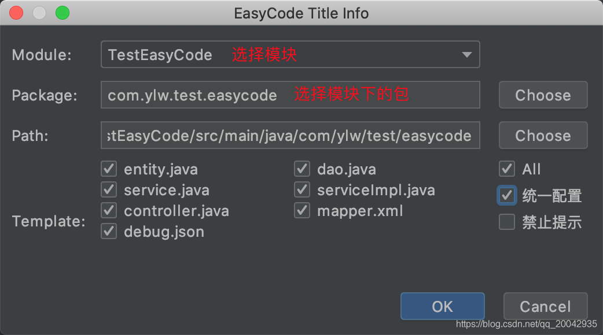Toggle the 统一配置 checkbox

[x=507, y=196]
